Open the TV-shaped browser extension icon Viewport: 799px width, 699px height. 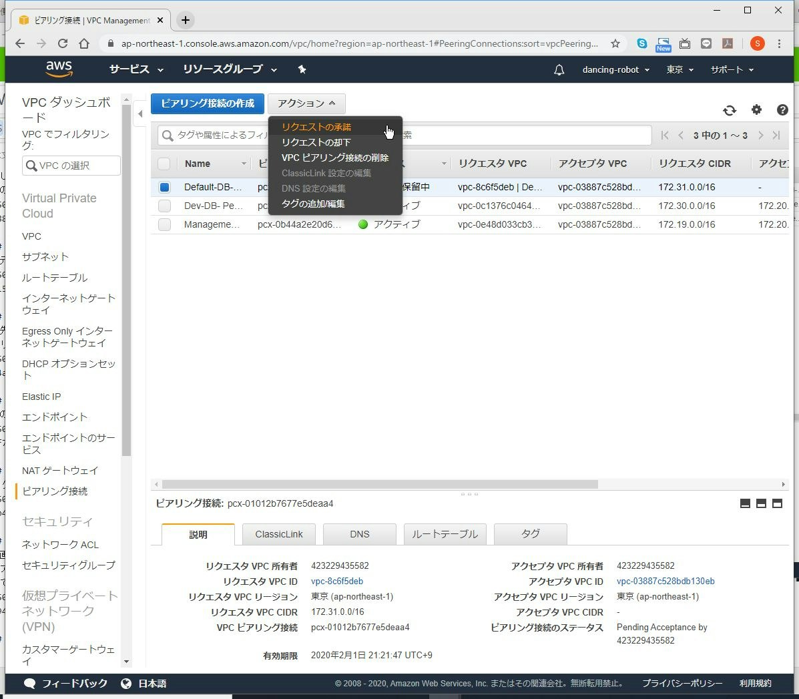click(x=685, y=44)
